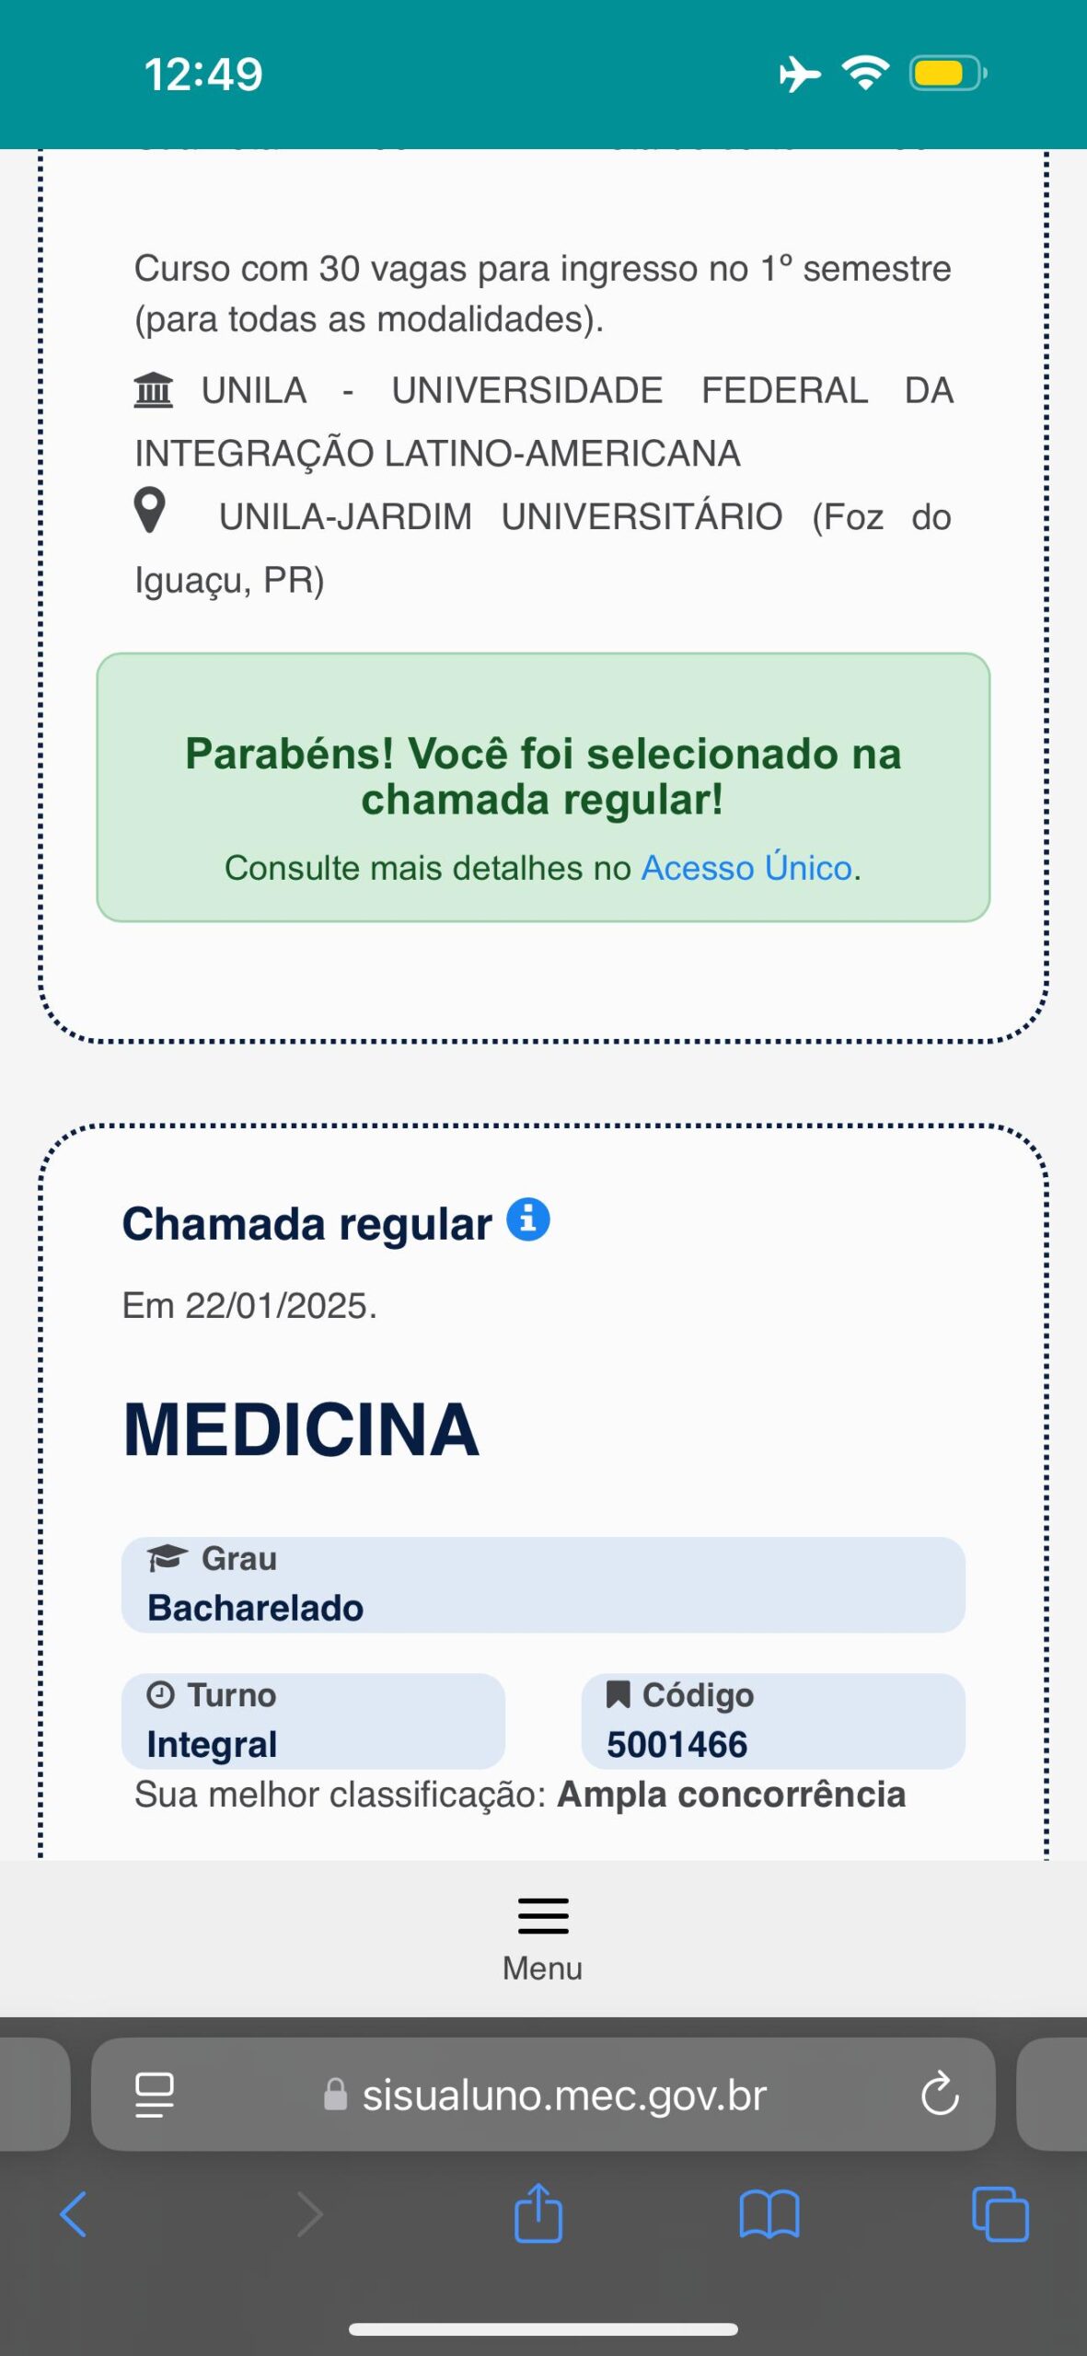Tap the info icon beside Chamada regular
Viewport: 1087px width, 2356px height.
528,1220
